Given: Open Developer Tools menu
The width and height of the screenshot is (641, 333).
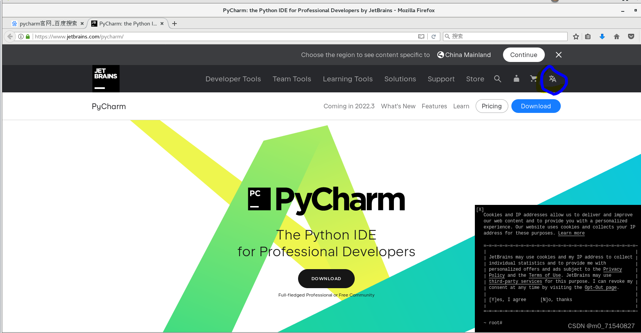Looking at the screenshot, I should click(x=233, y=79).
